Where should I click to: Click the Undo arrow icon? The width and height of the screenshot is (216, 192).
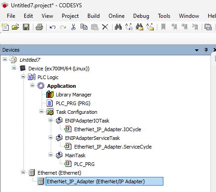53,27
